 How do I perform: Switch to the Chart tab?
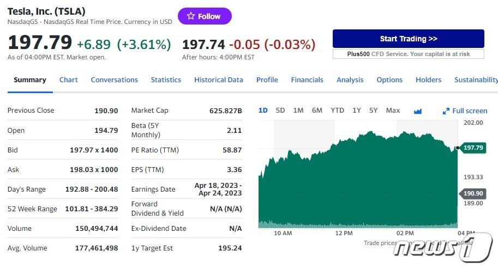pyautogui.click(x=69, y=80)
